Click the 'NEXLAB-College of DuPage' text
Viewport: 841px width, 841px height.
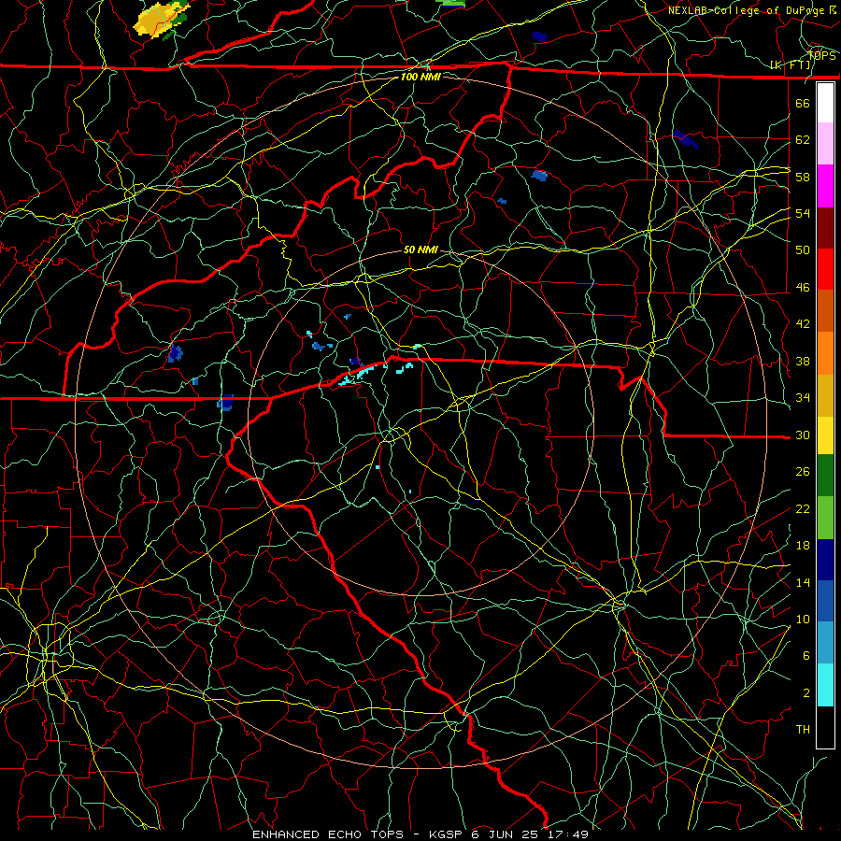coord(746,10)
